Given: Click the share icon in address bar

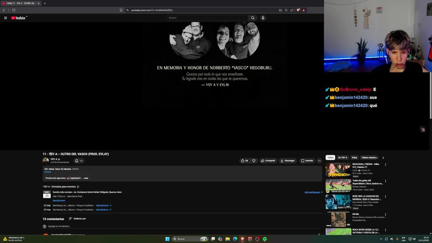Looking at the screenshot, I should (292, 10).
